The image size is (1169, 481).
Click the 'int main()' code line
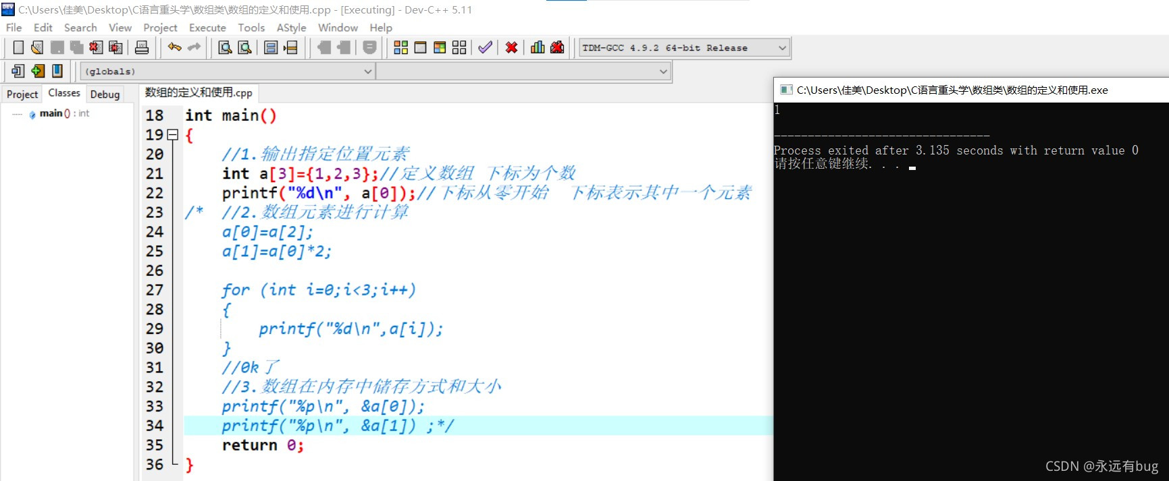pos(231,115)
